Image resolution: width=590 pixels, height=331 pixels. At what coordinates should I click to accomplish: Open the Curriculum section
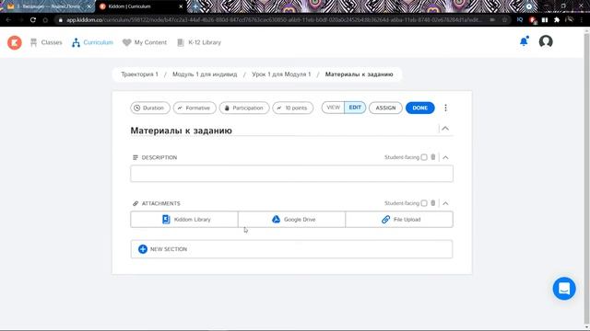92,42
